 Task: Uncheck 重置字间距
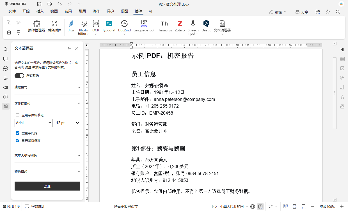[17, 133]
